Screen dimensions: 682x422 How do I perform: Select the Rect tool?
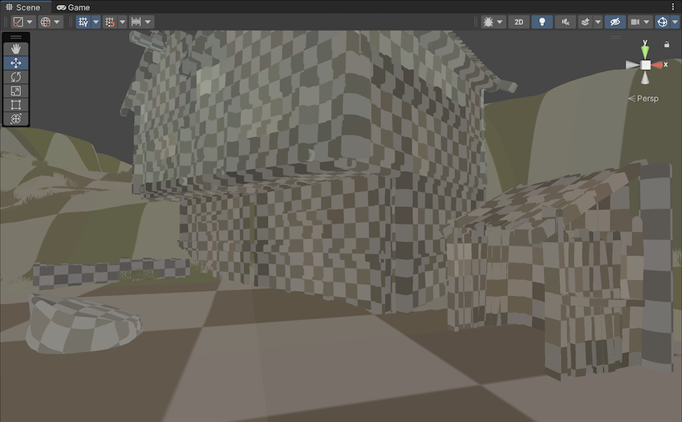click(16, 104)
